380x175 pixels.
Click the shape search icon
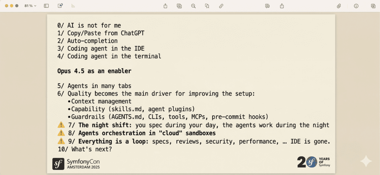(207, 6)
